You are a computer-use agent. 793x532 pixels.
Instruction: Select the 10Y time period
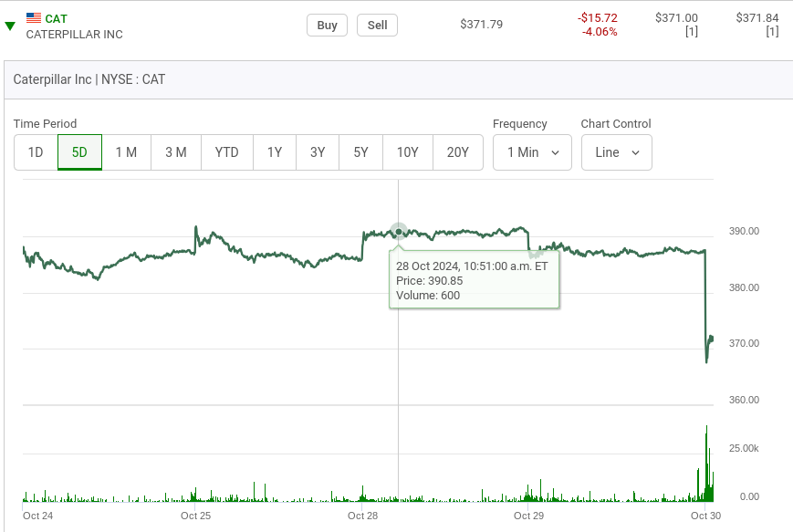pyautogui.click(x=408, y=152)
